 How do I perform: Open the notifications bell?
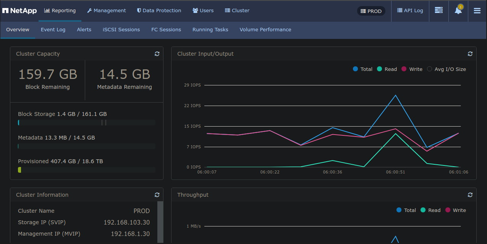[458, 10]
